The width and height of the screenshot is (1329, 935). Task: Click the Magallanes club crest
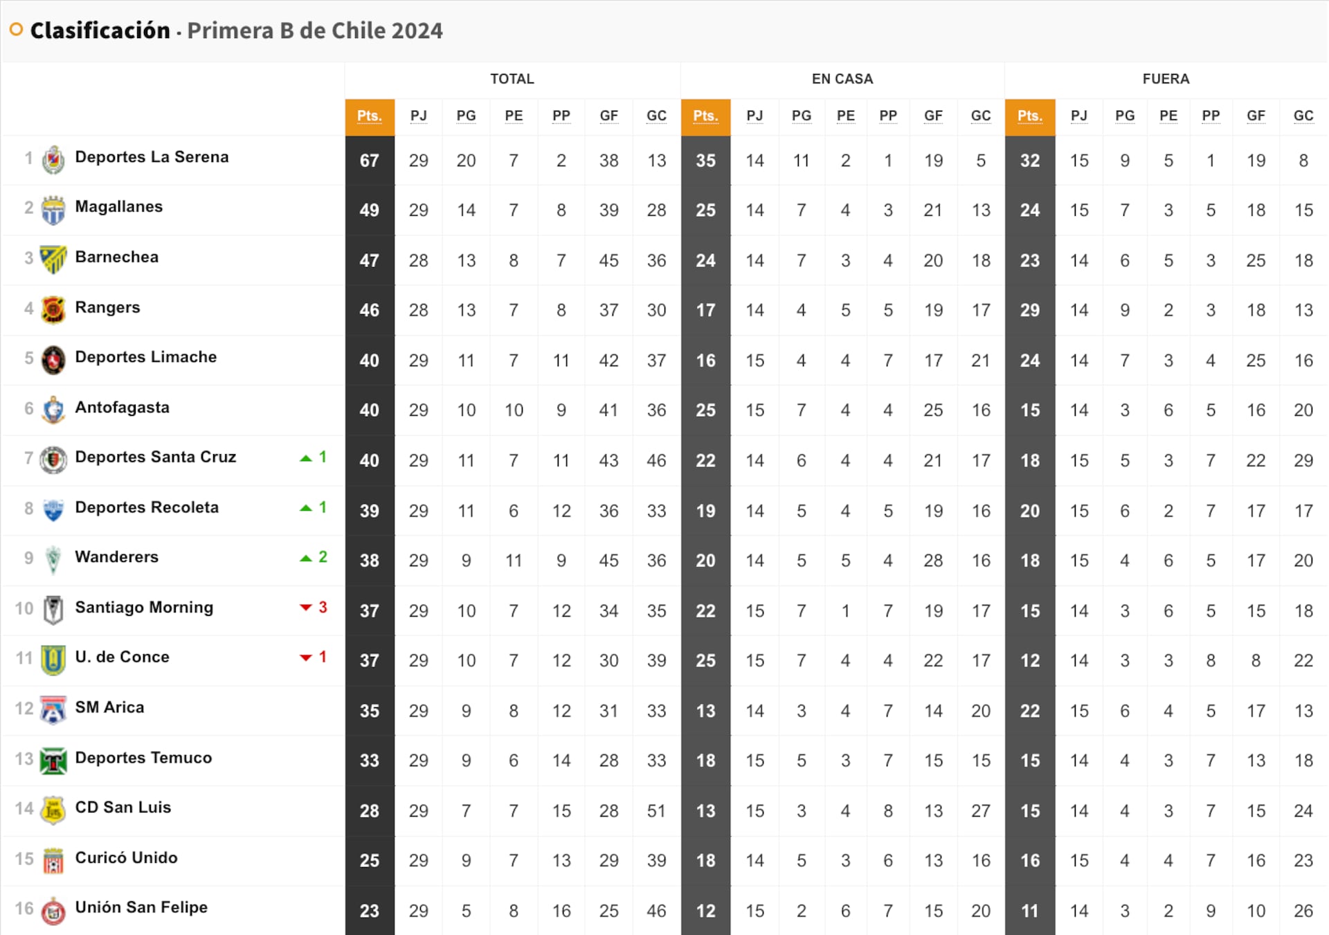coord(52,208)
